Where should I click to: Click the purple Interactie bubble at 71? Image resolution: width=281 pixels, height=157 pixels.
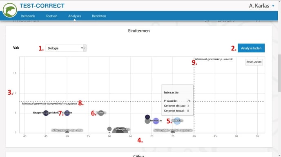[156, 121]
